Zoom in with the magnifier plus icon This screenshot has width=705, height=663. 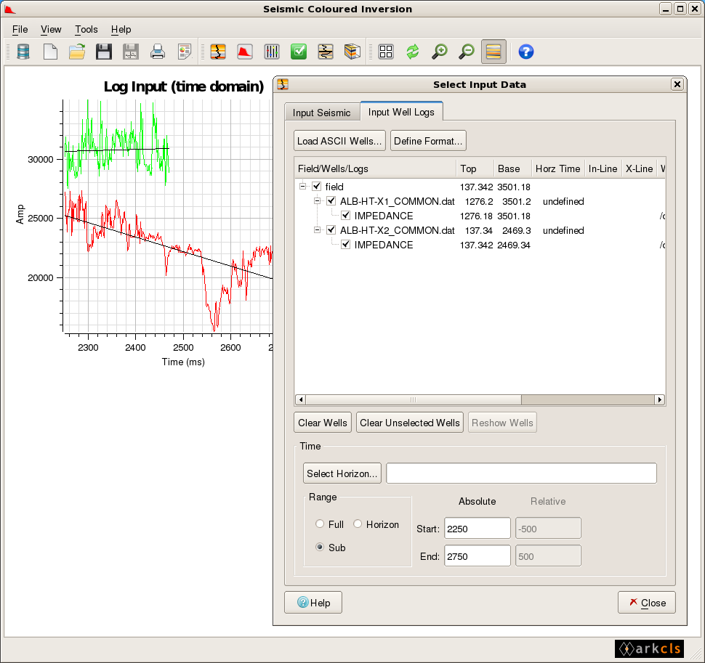tap(440, 52)
